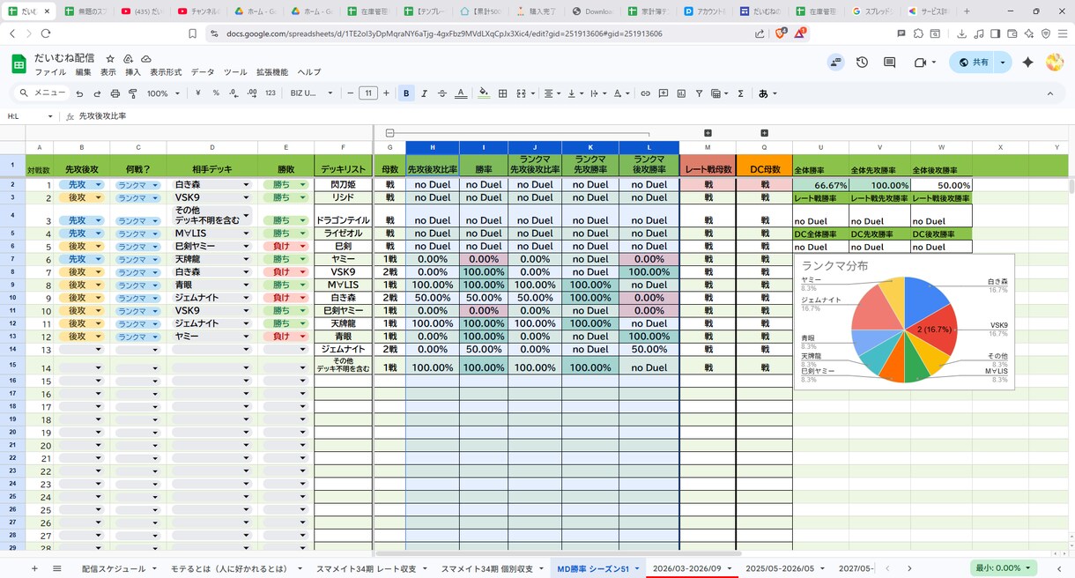Star the document だいむね配信

[x=110, y=58]
